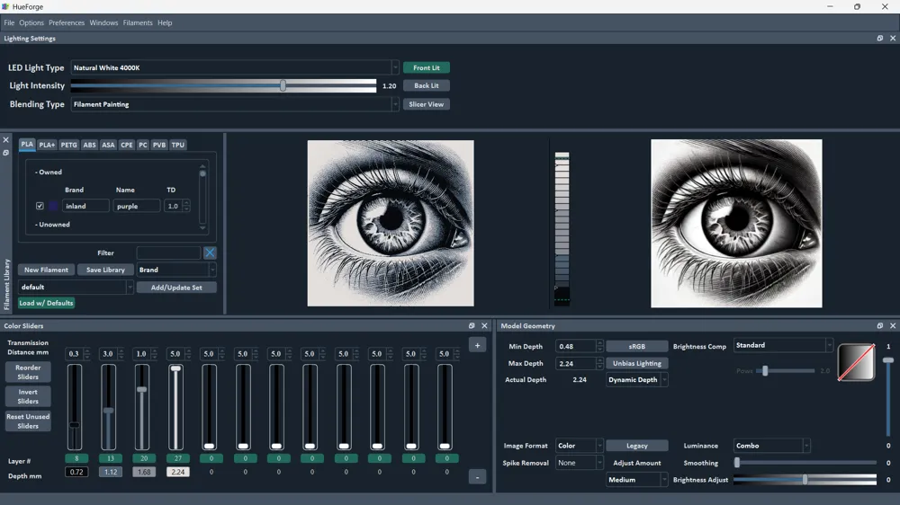Clear the filament filter with X icon

click(210, 252)
